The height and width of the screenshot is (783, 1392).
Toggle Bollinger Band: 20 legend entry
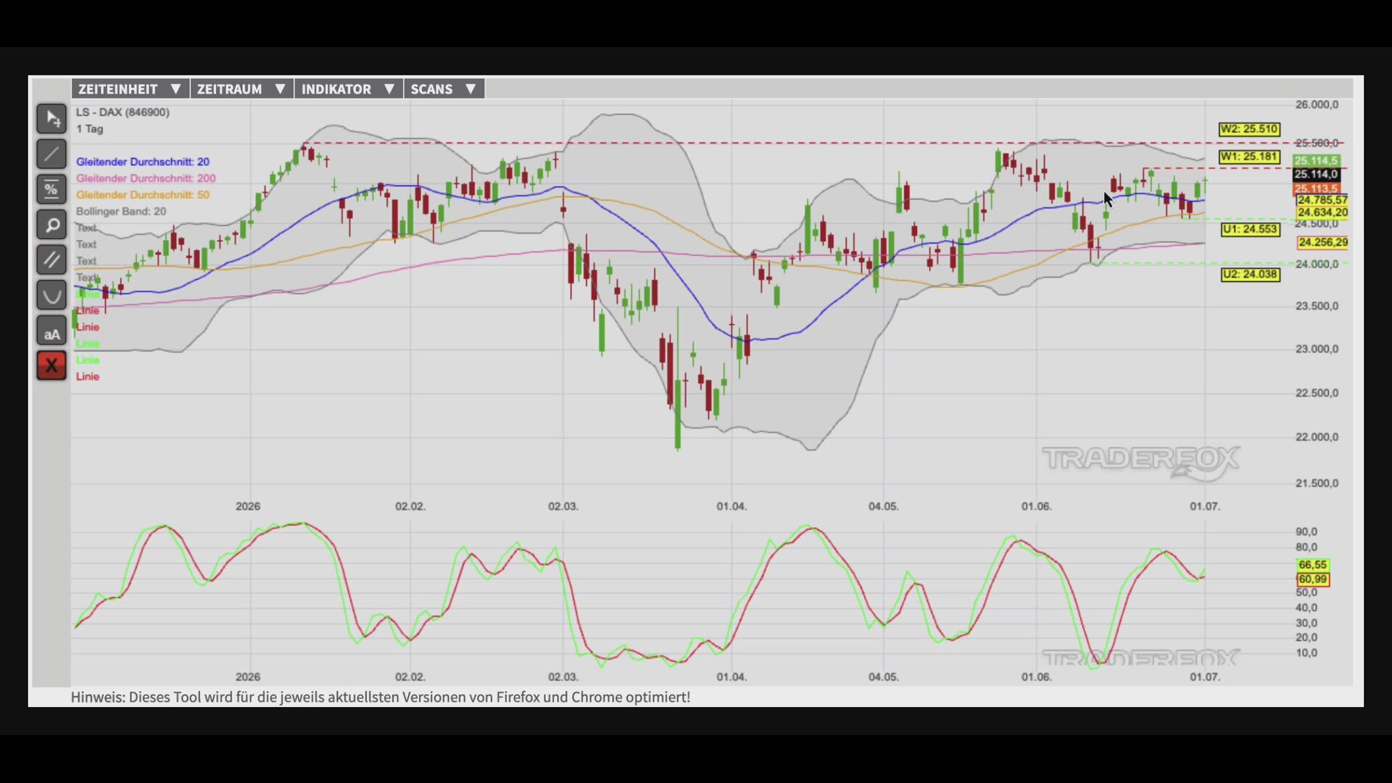point(121,212)
